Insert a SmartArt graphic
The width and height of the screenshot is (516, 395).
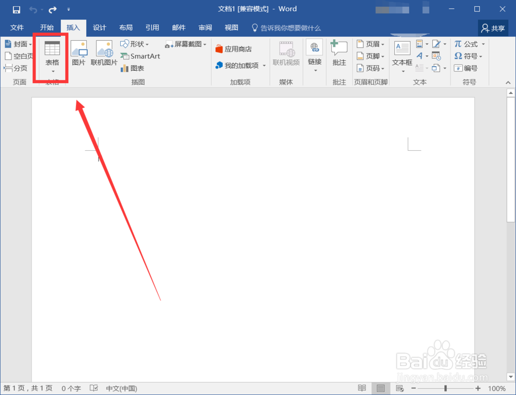[x=140, y=56]
